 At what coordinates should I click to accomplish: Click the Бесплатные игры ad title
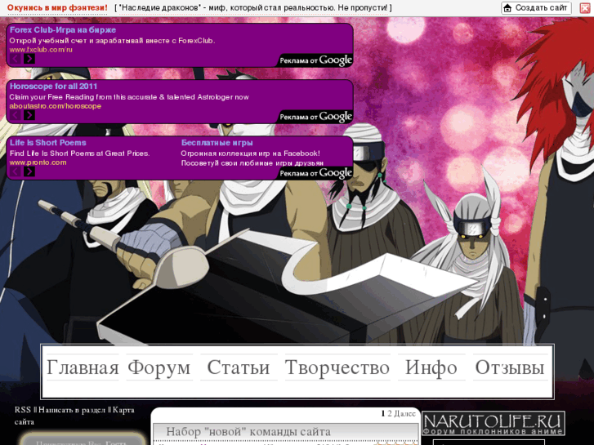[217, 143]
